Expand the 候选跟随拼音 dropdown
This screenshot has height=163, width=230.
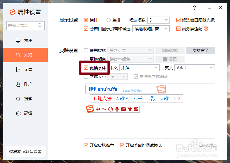pos(151,29)
